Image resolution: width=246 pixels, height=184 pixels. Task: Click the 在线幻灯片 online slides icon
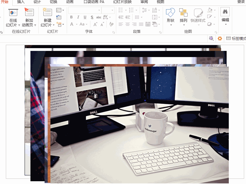point(13,13)
